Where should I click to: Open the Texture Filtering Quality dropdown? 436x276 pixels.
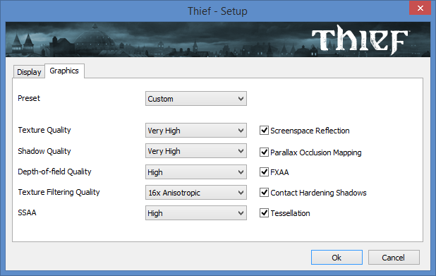pos(195,193)
